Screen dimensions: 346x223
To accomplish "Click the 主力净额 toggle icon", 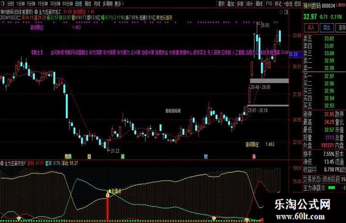I will pos(323,188).
